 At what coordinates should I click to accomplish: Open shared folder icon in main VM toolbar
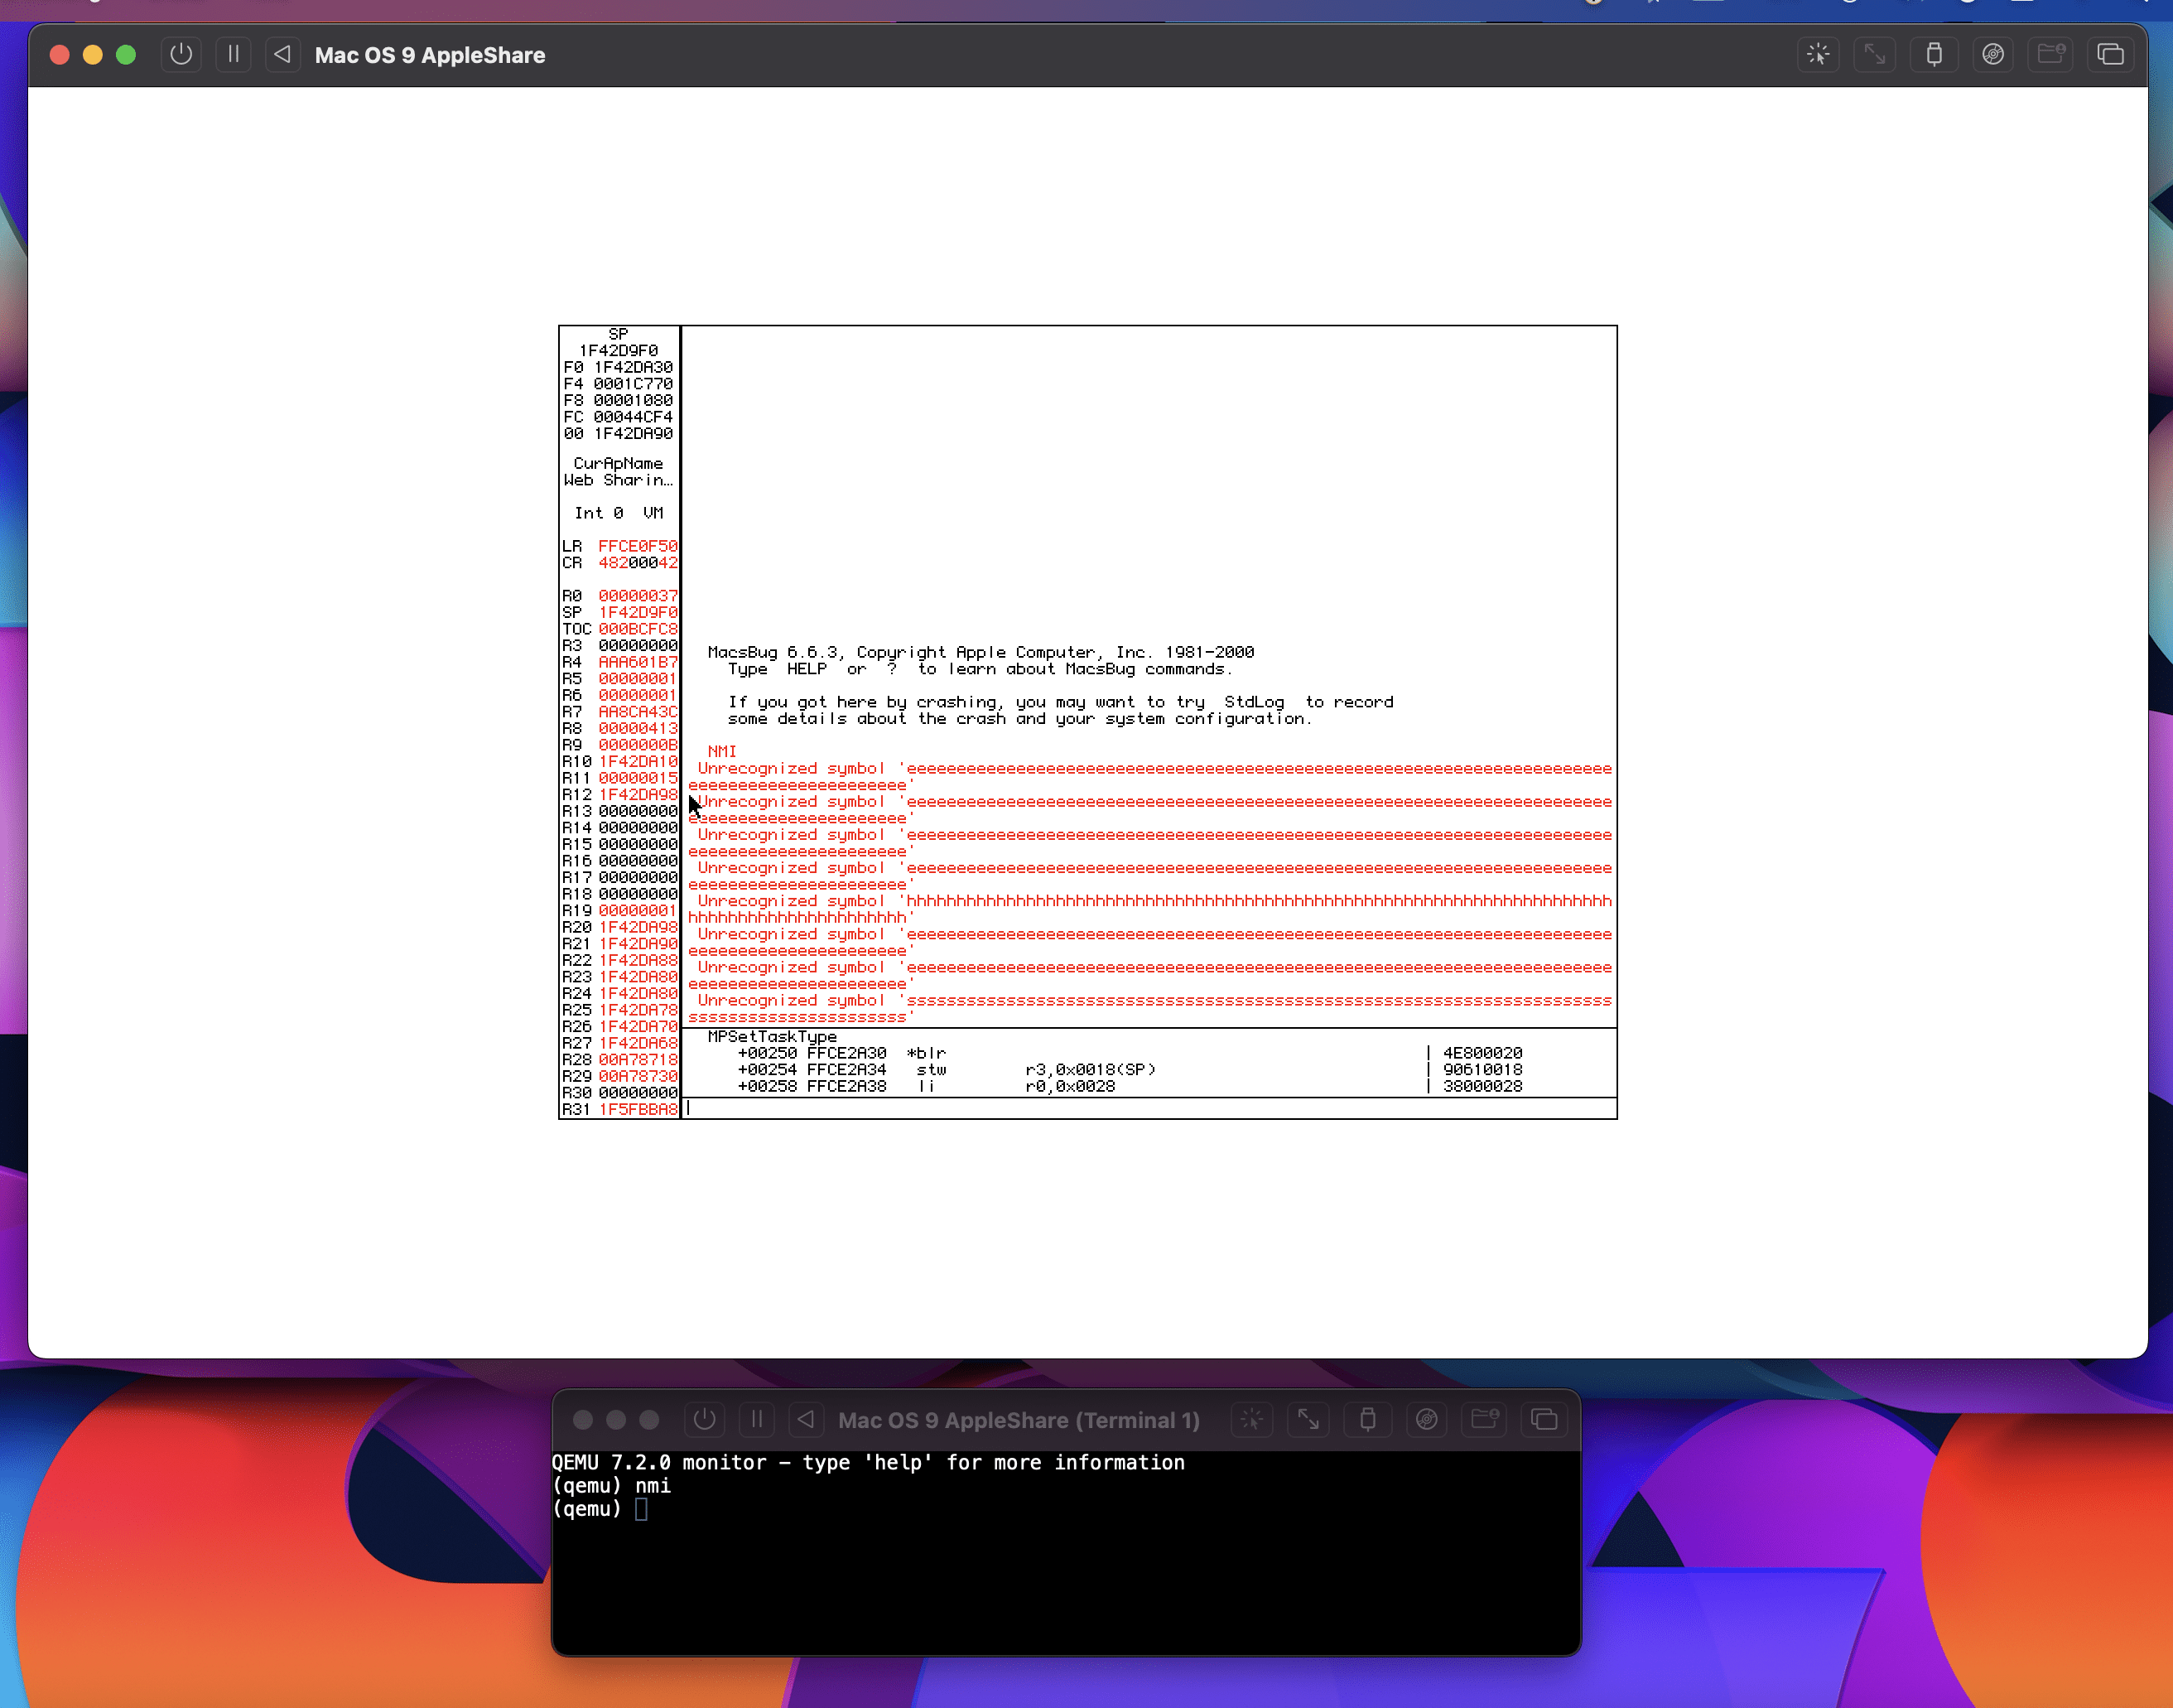click(2051, 54)
